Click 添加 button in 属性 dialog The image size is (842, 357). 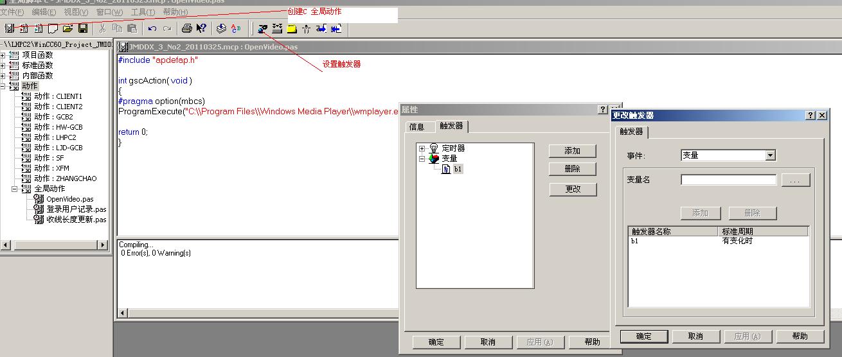573,151
